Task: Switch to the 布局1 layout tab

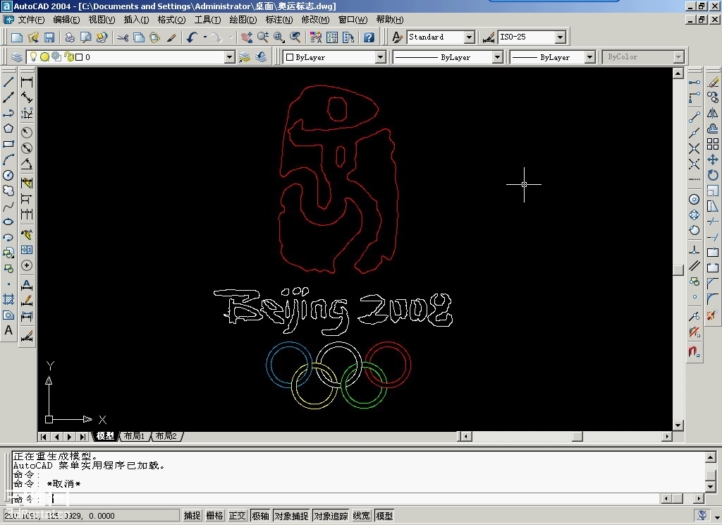Action: coord(134,436)
